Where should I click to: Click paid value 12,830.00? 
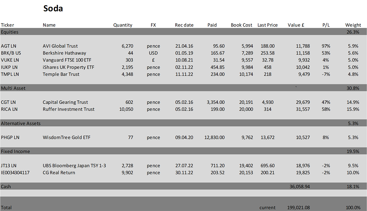pos(214,137)
